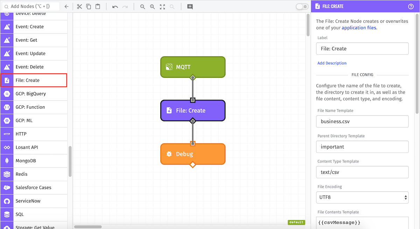Collapse the node palette with back arrow
This screenshot has width=420, height=229.
tap(66, 6)
